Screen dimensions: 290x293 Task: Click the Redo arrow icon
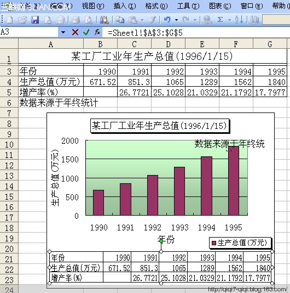click(x=186, y=20)
